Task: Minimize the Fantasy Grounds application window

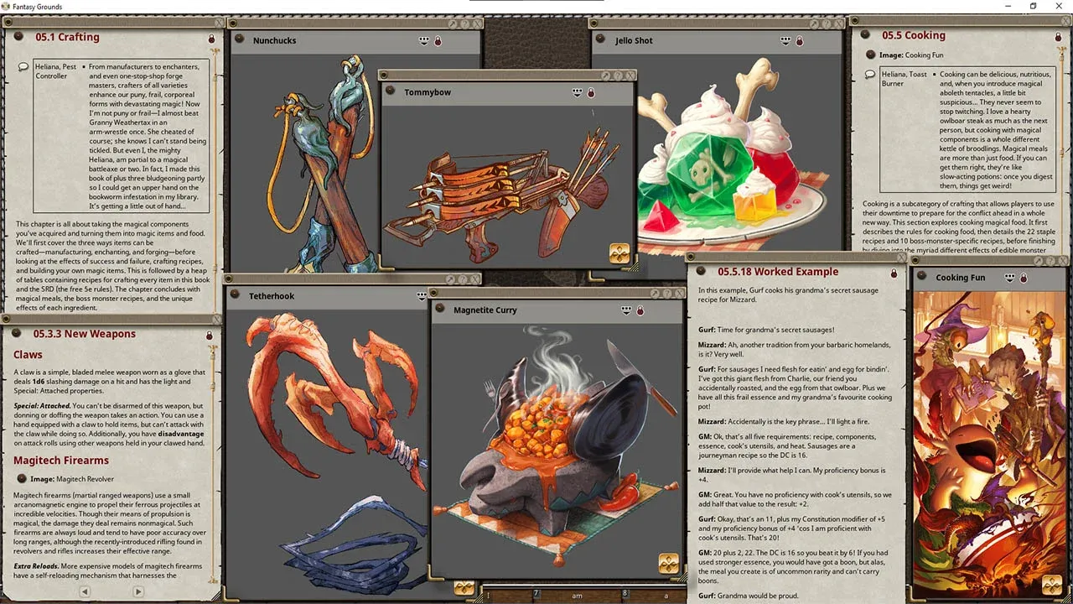Action: (x=1008, y=6)
